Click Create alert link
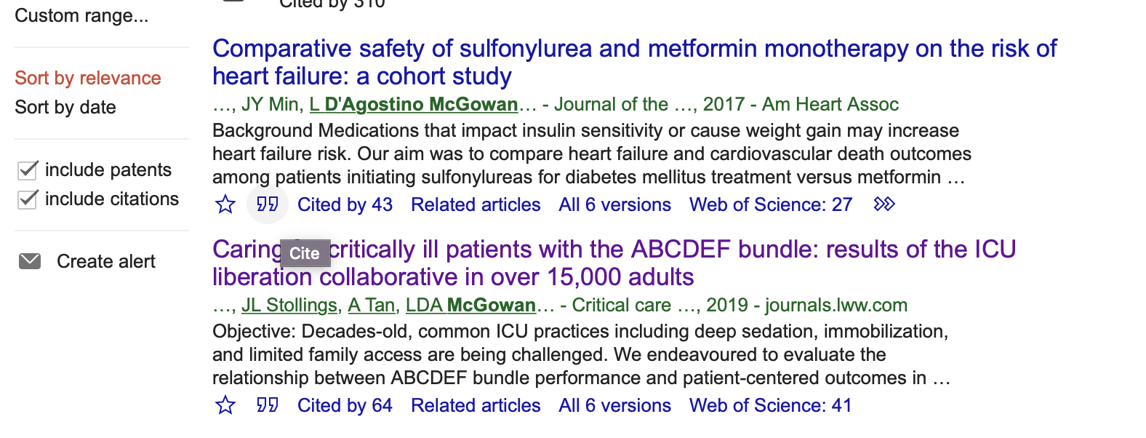This screenshot has width=1146, height=438. coord(106,261)
